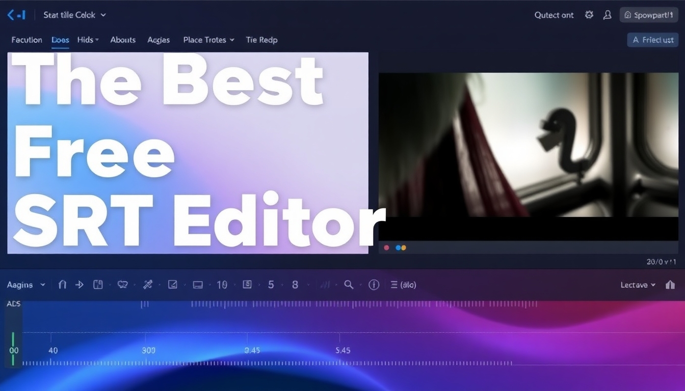Click the 8 toolbar value
685x391 pixels.
coord(295,285)
